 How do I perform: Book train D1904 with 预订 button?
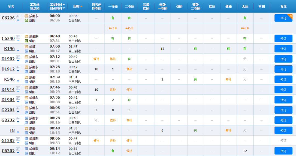point(283,100)
